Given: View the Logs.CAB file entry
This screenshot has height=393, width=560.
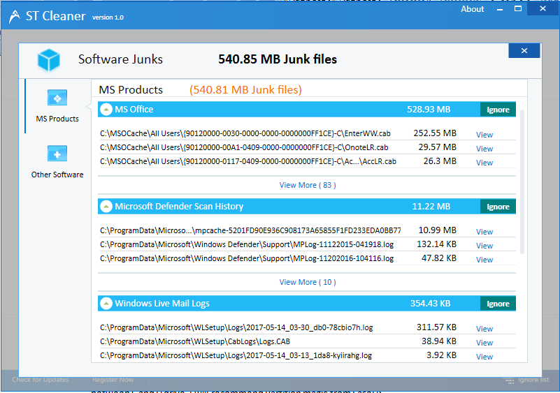Looking at the screenshot, I should (484, 343).
